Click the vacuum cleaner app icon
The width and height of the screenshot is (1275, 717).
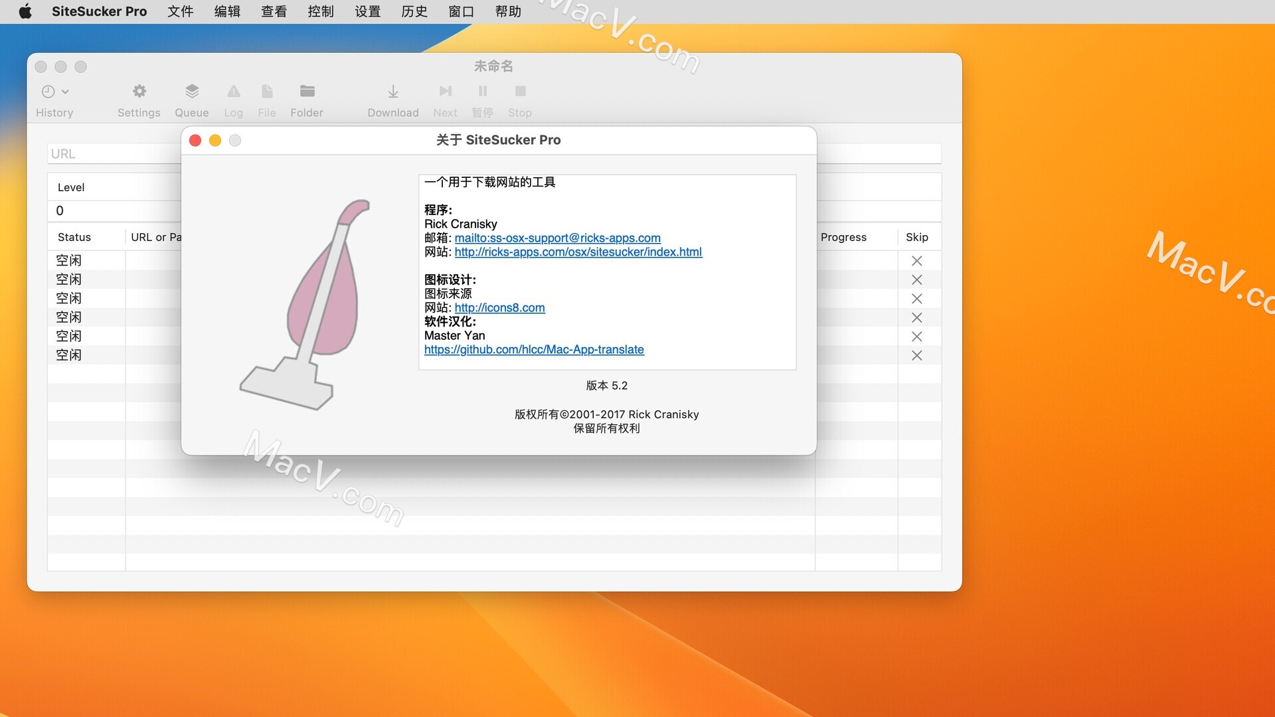[x=305, y=305]
